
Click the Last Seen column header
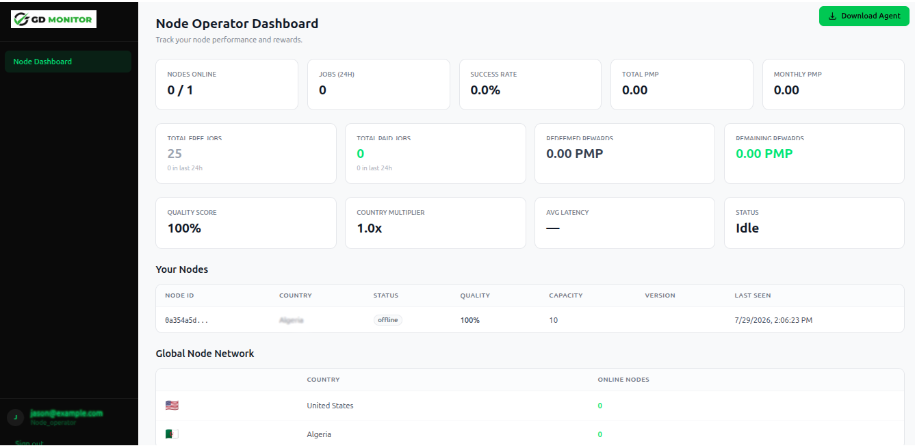click(753, 295)
